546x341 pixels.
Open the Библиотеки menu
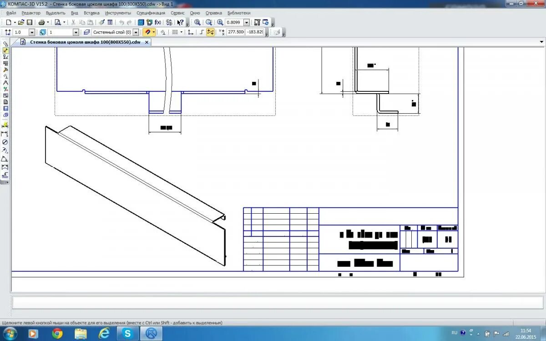[238, 13]
